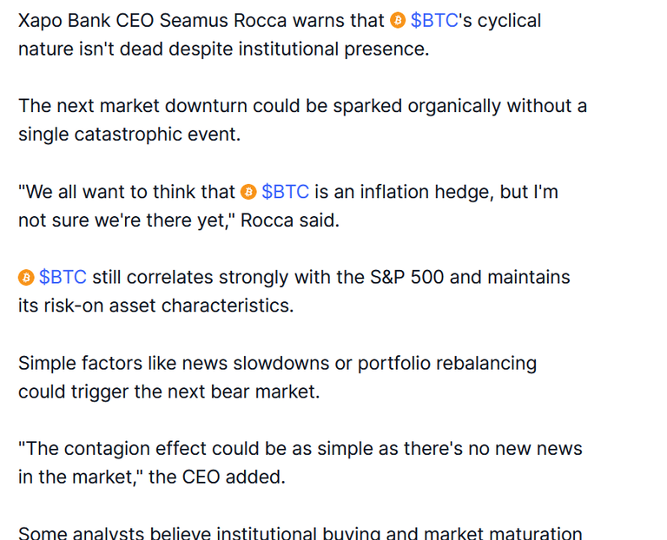667x540 pixels.
Task: Click the Bitcoin icon starting the S&P 500 paragraph
Action: pyautogui.click(x=26, y=278)
